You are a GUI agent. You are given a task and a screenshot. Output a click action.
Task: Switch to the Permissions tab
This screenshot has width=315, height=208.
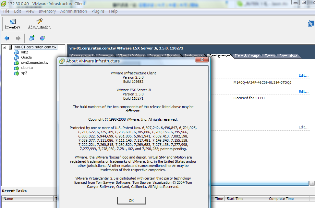point(288,56)
